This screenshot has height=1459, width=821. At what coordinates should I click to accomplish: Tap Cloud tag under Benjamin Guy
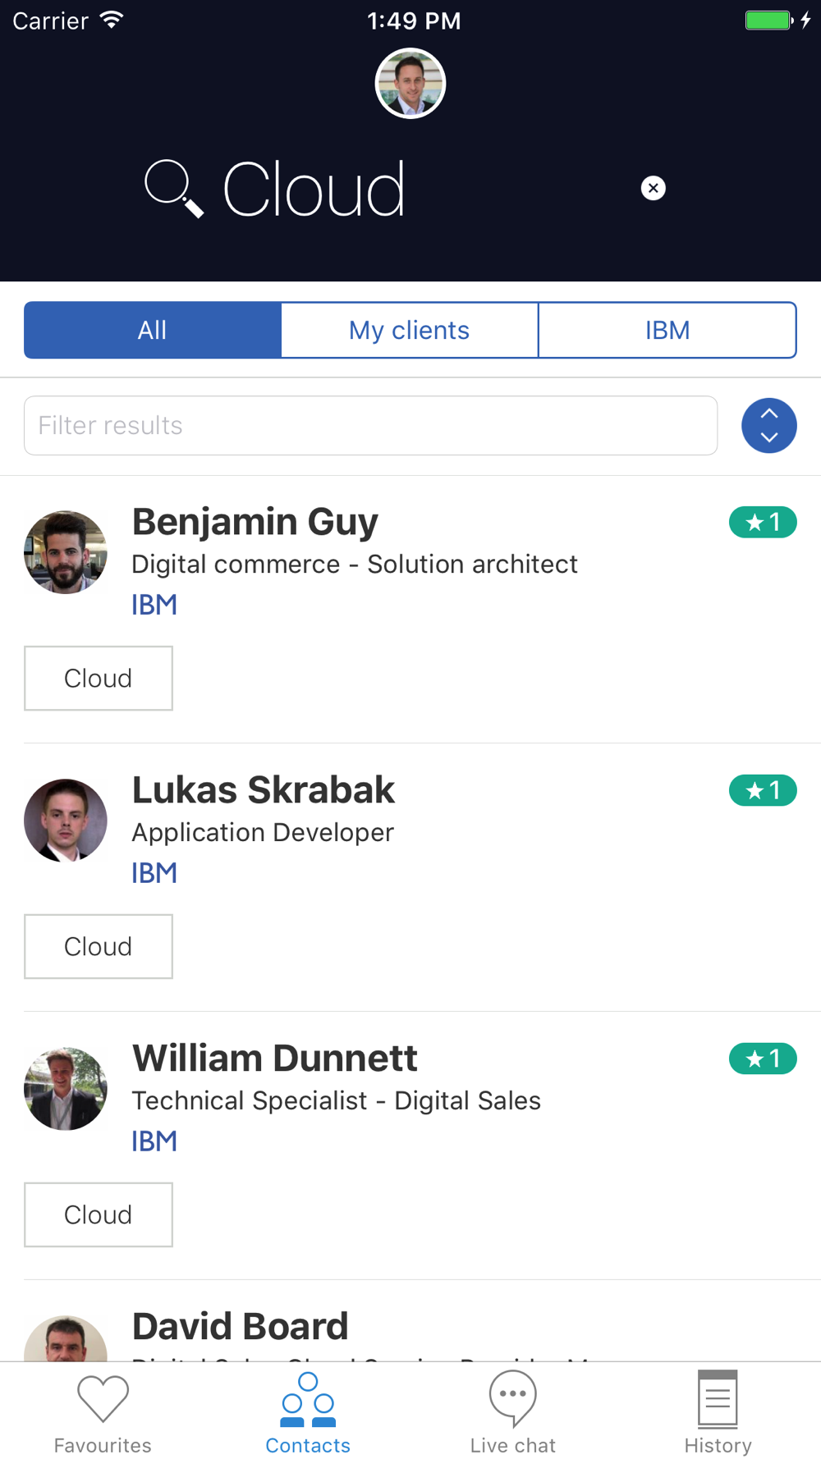(99, 679)
